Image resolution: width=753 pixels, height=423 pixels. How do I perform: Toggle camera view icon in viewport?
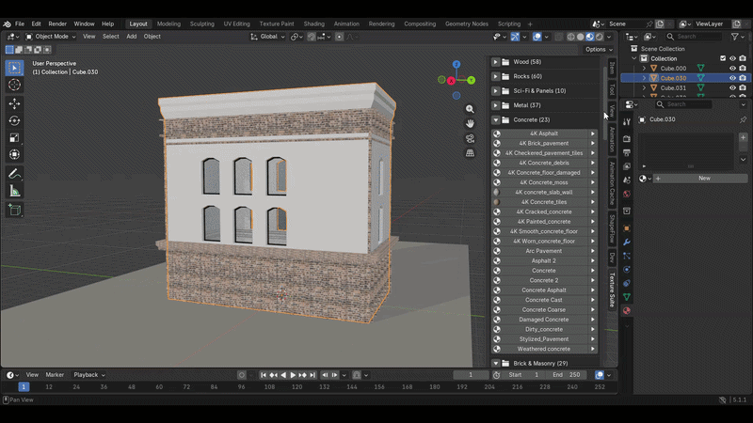tap(470, 138)
